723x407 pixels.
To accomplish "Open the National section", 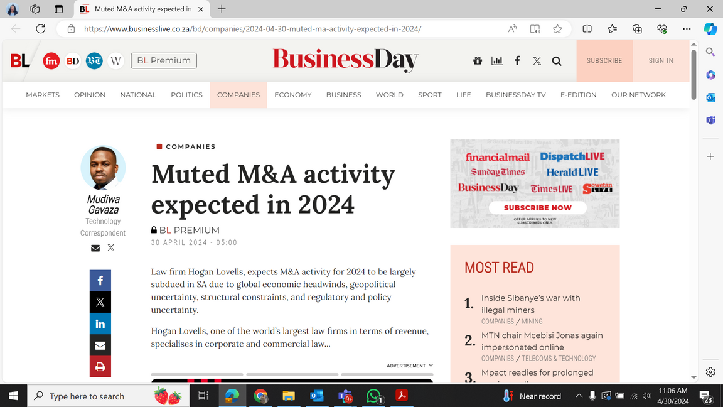I will 138,95.
